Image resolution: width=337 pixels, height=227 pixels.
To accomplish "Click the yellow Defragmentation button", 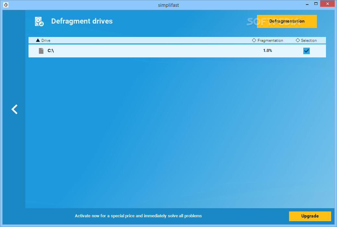I will [x=287, y=21].
